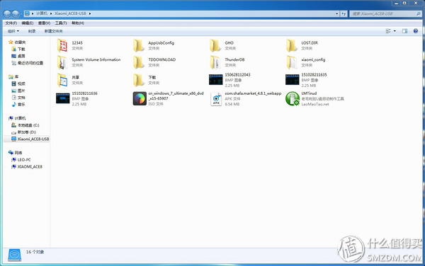The width and height of the screenshot is (425, 266).
Task: Open the 文档 library in sidebar
Action: pos(18,98)
